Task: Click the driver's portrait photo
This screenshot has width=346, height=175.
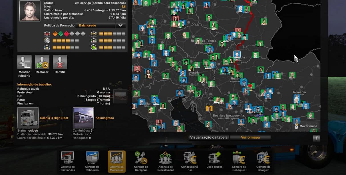Action: click(30, 11)
